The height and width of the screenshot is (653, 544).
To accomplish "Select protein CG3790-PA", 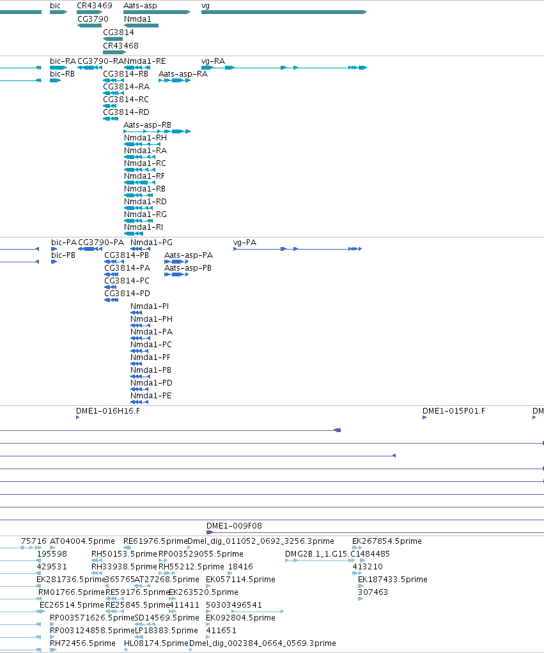I will pos(90,249).
